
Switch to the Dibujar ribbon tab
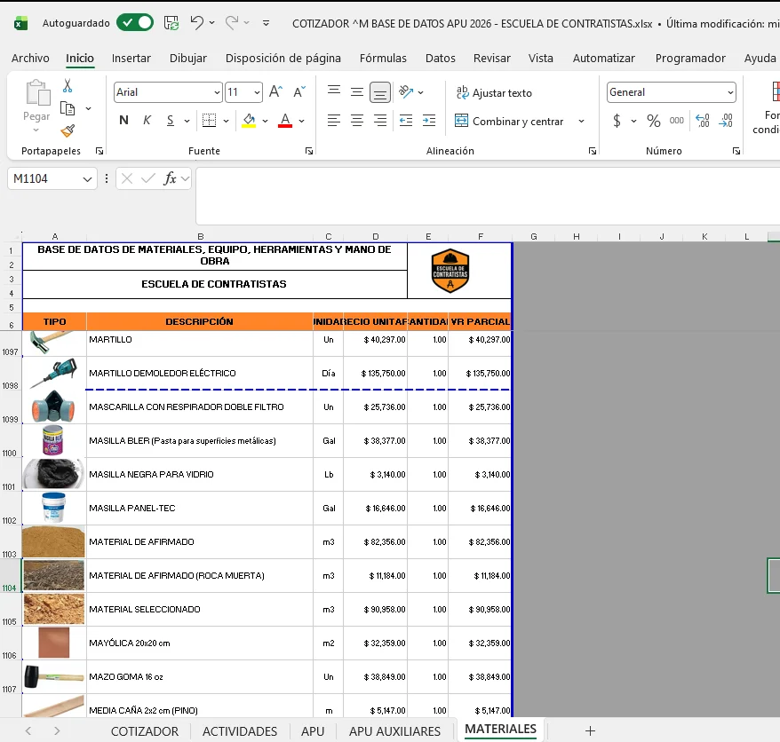188,59
